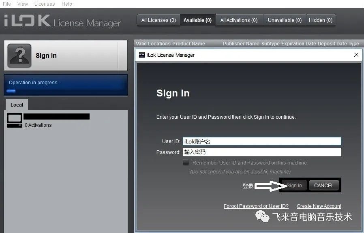Focus the Password input field
The image size is (364, 233).
[262, 152]
